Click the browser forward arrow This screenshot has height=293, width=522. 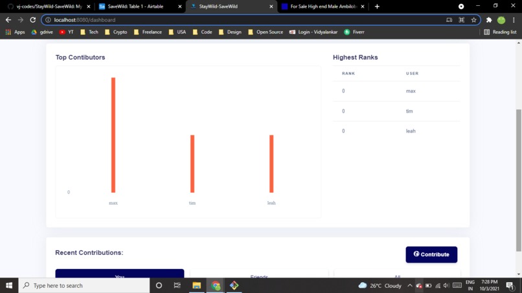(21, 20)
